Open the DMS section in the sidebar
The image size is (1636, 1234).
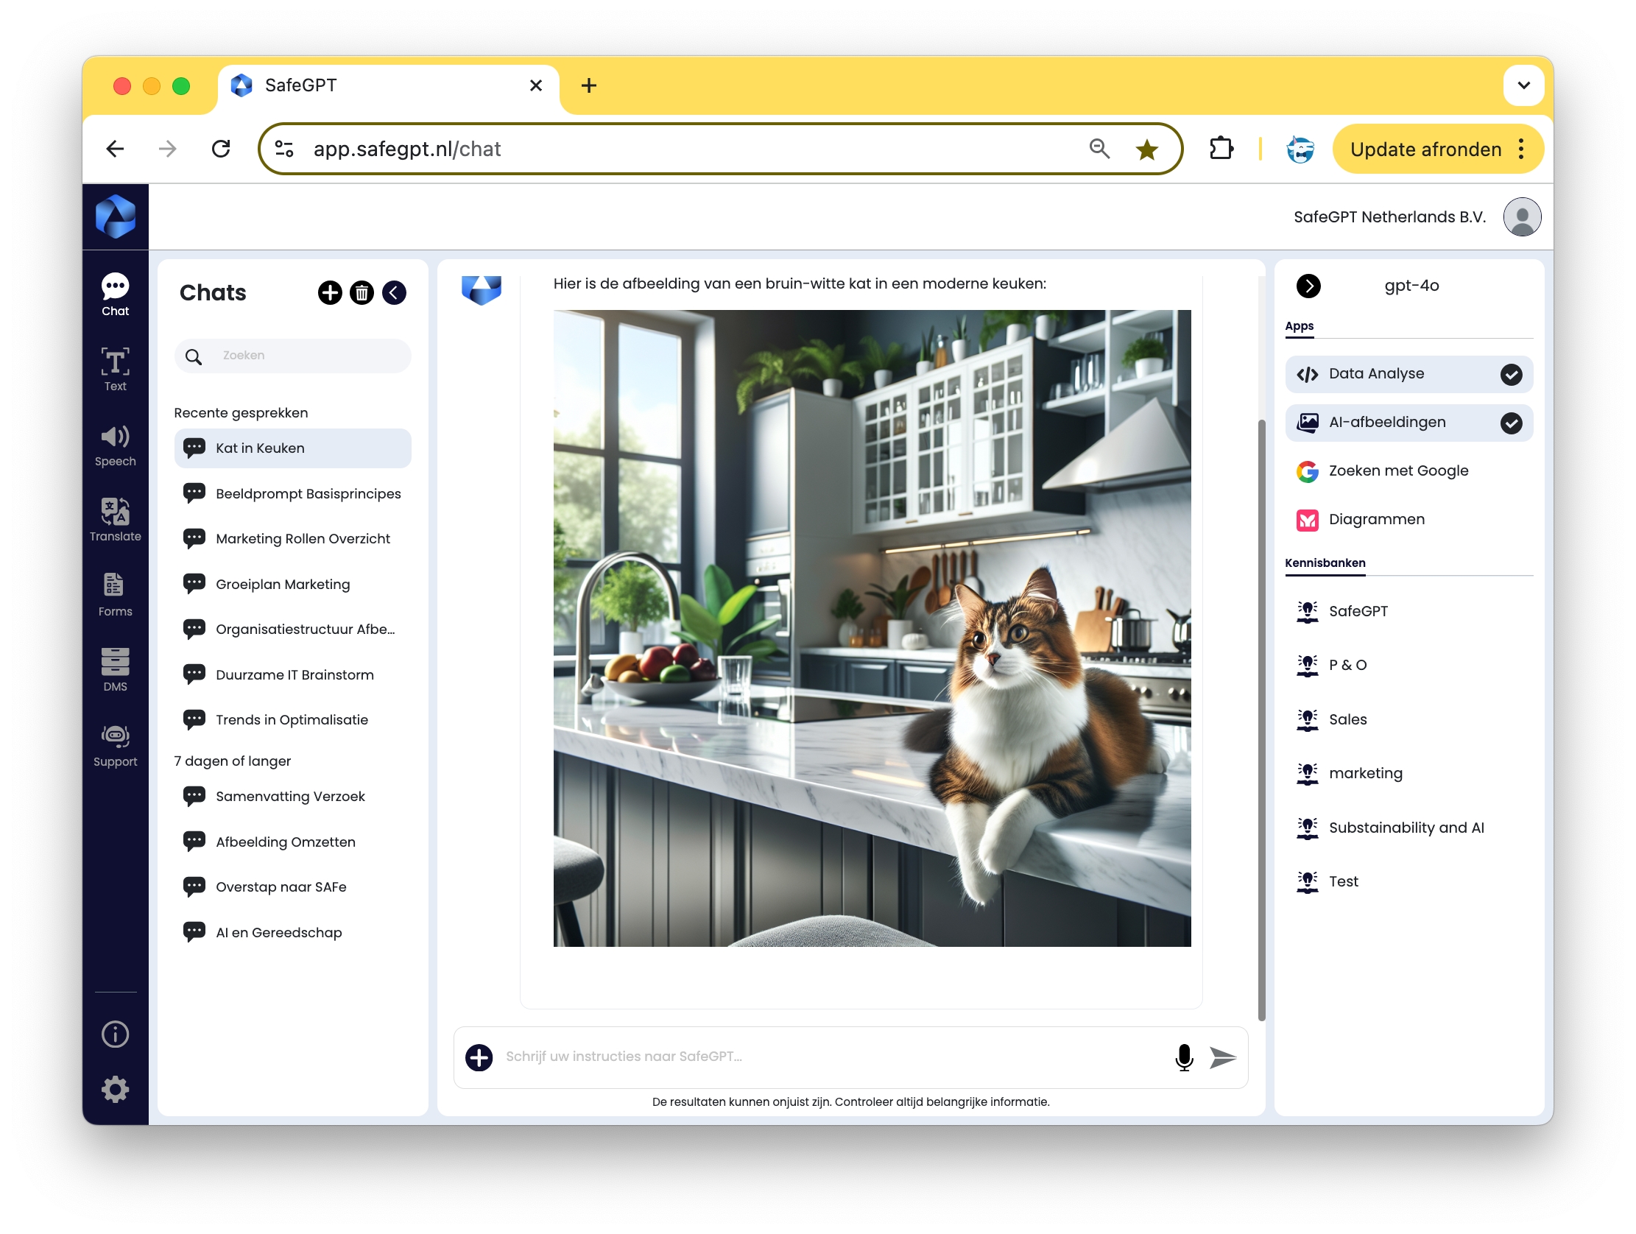(x=116, y=670)
